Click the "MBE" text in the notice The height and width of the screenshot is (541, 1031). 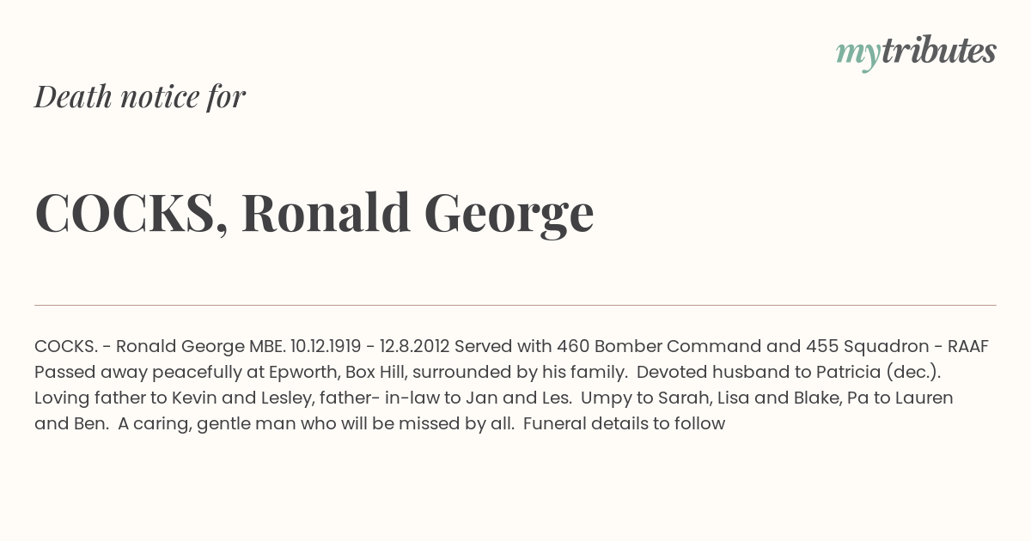click(265, 347)
